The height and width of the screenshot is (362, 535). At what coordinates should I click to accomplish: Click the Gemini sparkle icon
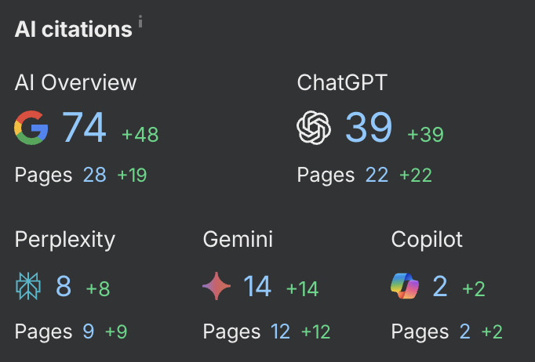coord(217,286)
